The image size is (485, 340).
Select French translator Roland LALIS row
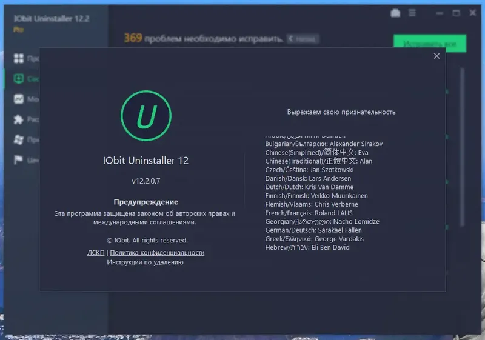[309, 213]
